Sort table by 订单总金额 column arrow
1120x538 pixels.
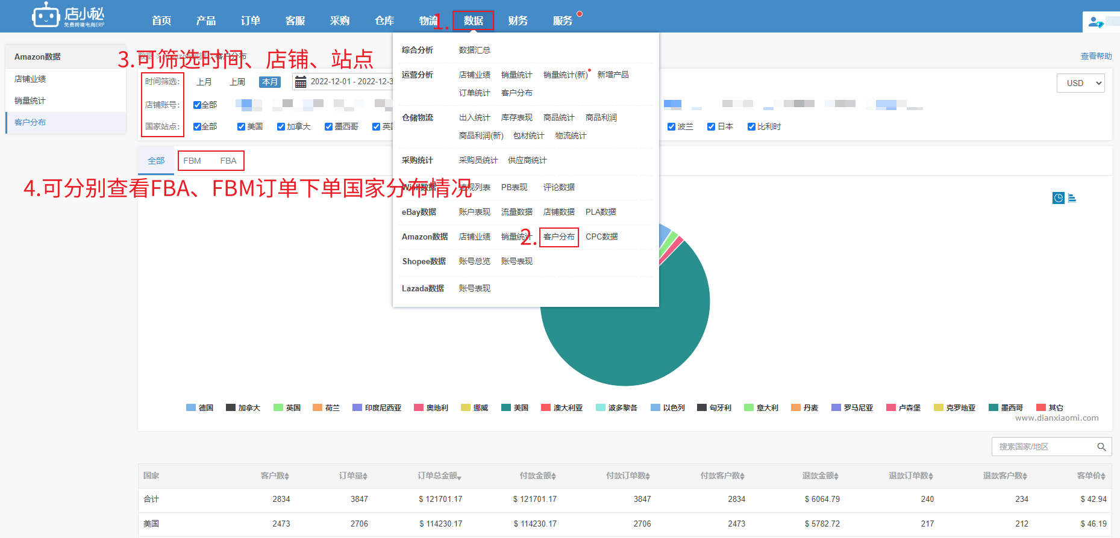point(459,477)
